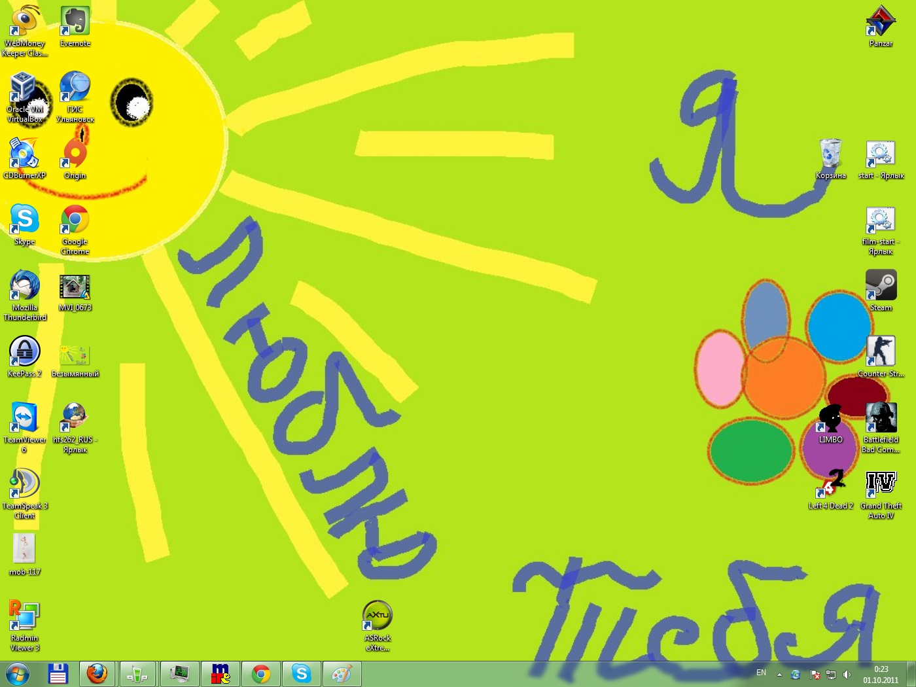This screenshot has height=687, width=916.
Task: Select the Grand Theft Auto IV icon
Action: [x=881, y=494]
